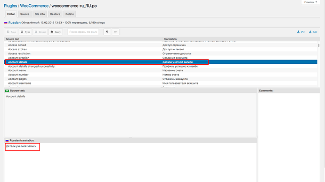This screenshot has width=325, height=182.
Task: Switch to the Source tab
Action: [x=24, y=14]
